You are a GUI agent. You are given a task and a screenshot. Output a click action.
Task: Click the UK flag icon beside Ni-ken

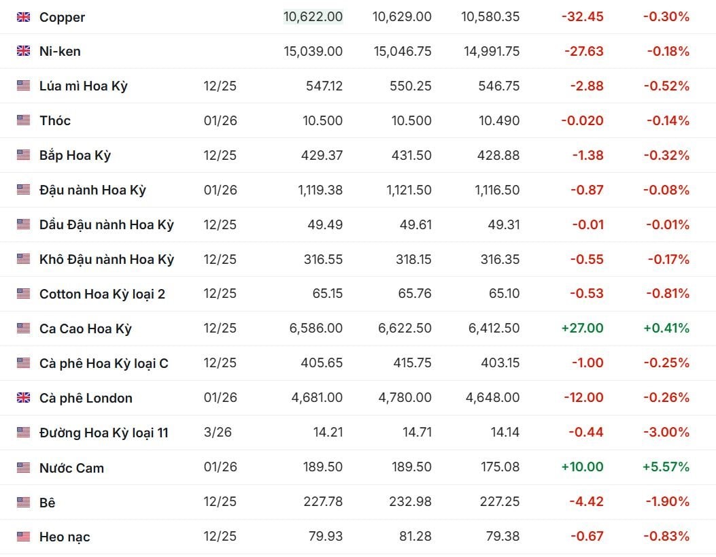[x=24, y=51]
